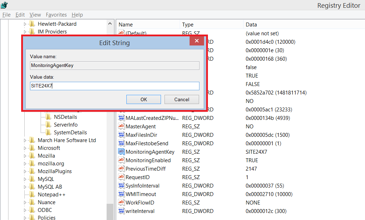Open the File menu
Screen dimensions: 365x220
pyautogui.click(x=6, y=15)
